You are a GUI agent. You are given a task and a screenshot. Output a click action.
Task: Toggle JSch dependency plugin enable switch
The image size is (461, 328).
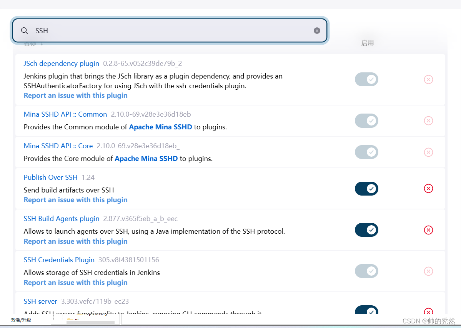[x=366, y=79]
